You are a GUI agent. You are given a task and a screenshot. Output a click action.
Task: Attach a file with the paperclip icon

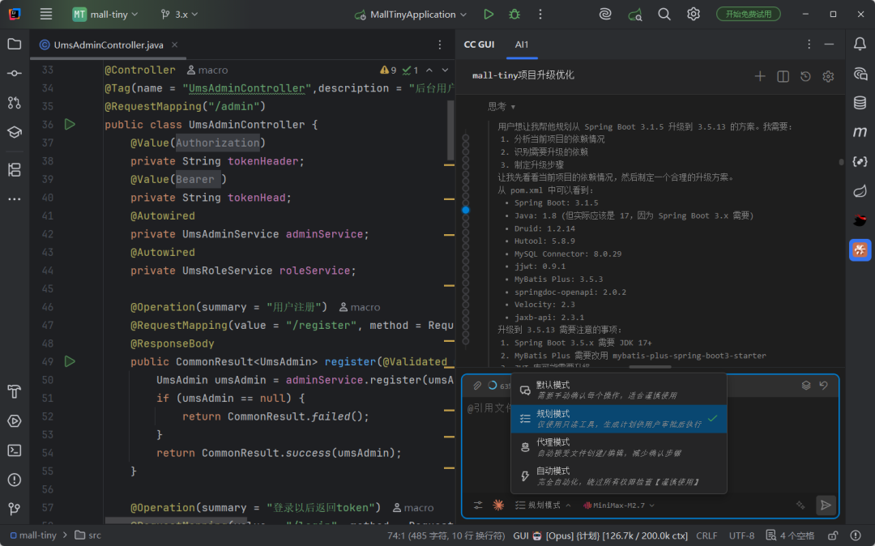tap(477, 386)
